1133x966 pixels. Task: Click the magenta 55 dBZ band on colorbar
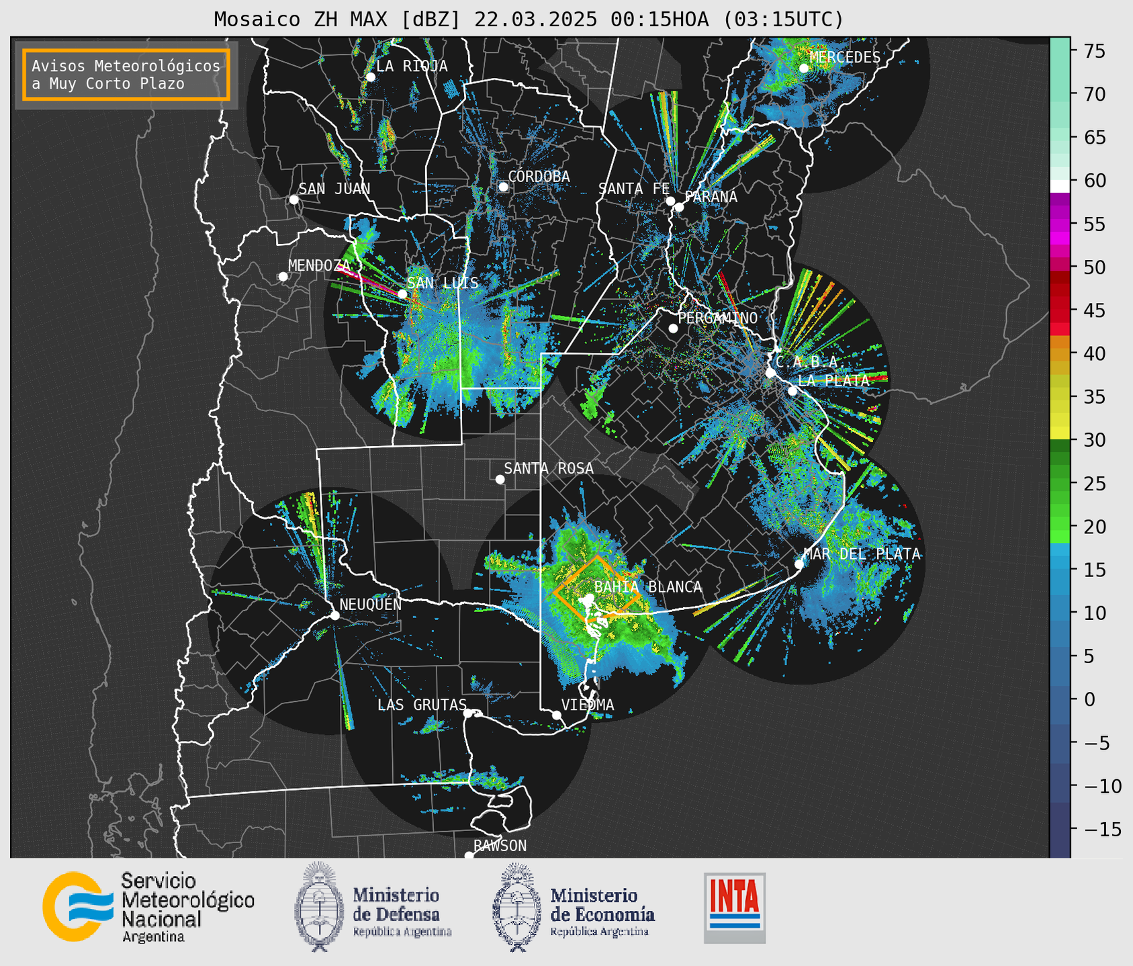1060,224
